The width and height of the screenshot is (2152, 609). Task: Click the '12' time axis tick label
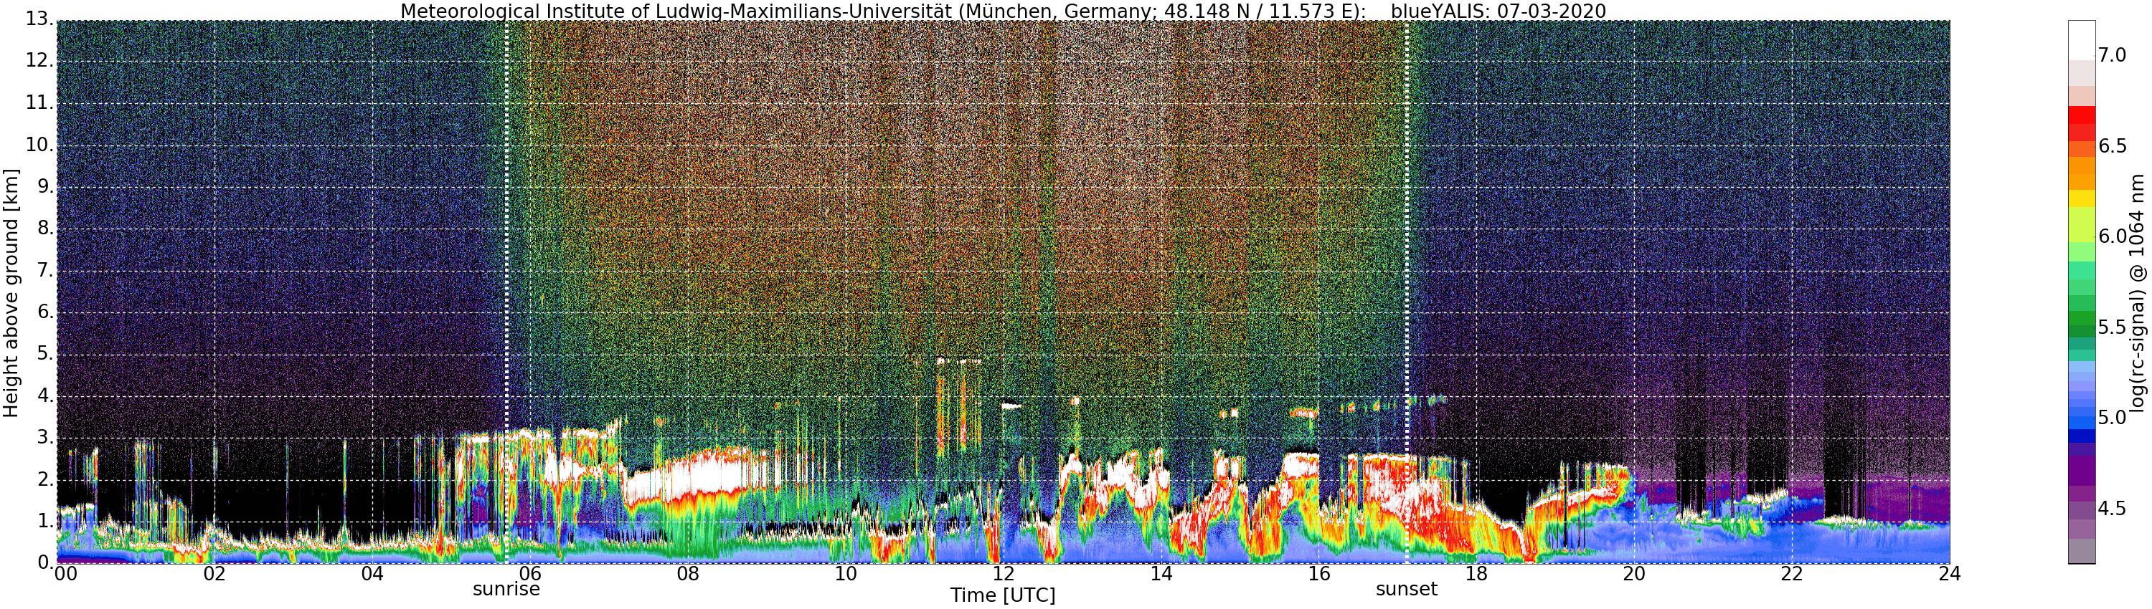pos(1004,574)
